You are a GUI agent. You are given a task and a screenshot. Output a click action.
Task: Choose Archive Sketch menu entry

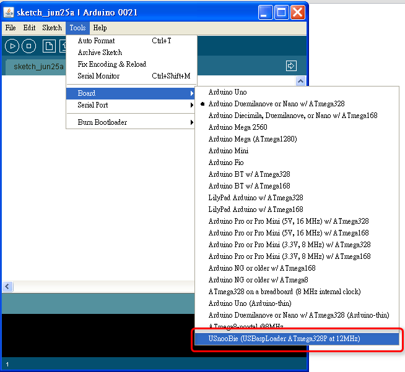click(131, 53)
